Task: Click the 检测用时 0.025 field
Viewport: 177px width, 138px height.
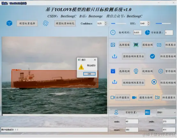Action: coord(137,33)
